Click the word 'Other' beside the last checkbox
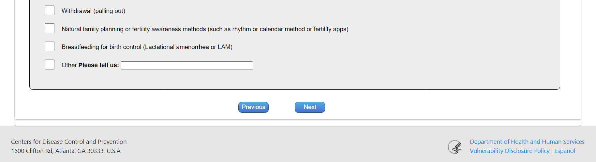This screenshot has width=596, height=162. [69, 65]
